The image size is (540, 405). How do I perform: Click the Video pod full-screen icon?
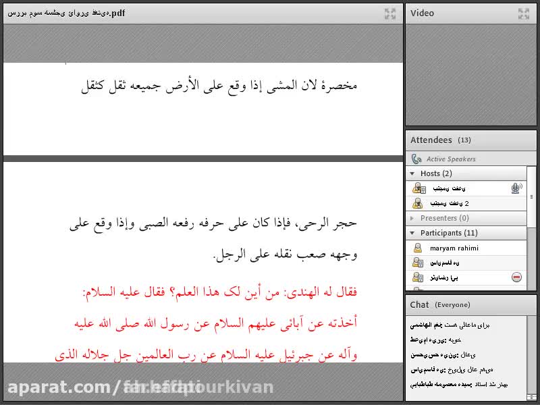point(524,13)
